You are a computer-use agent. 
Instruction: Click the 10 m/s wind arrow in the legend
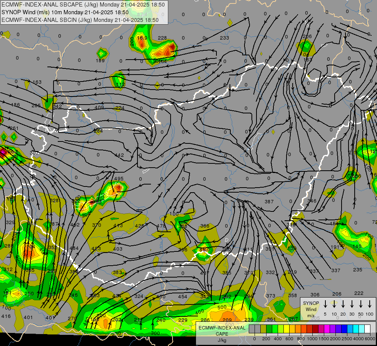(334, 304)
